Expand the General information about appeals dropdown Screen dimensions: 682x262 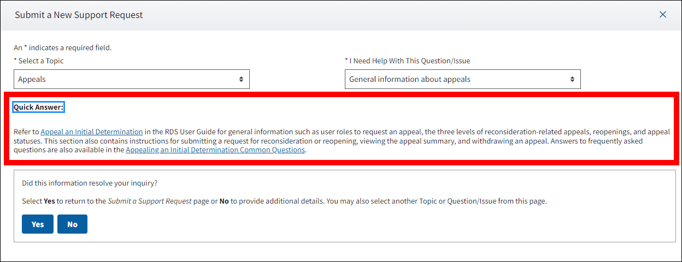(462, 79)
